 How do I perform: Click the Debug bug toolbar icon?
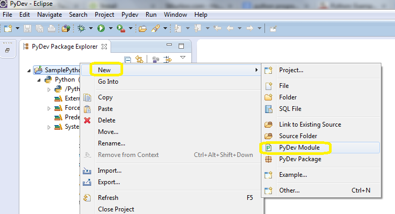tap(81, 28)
